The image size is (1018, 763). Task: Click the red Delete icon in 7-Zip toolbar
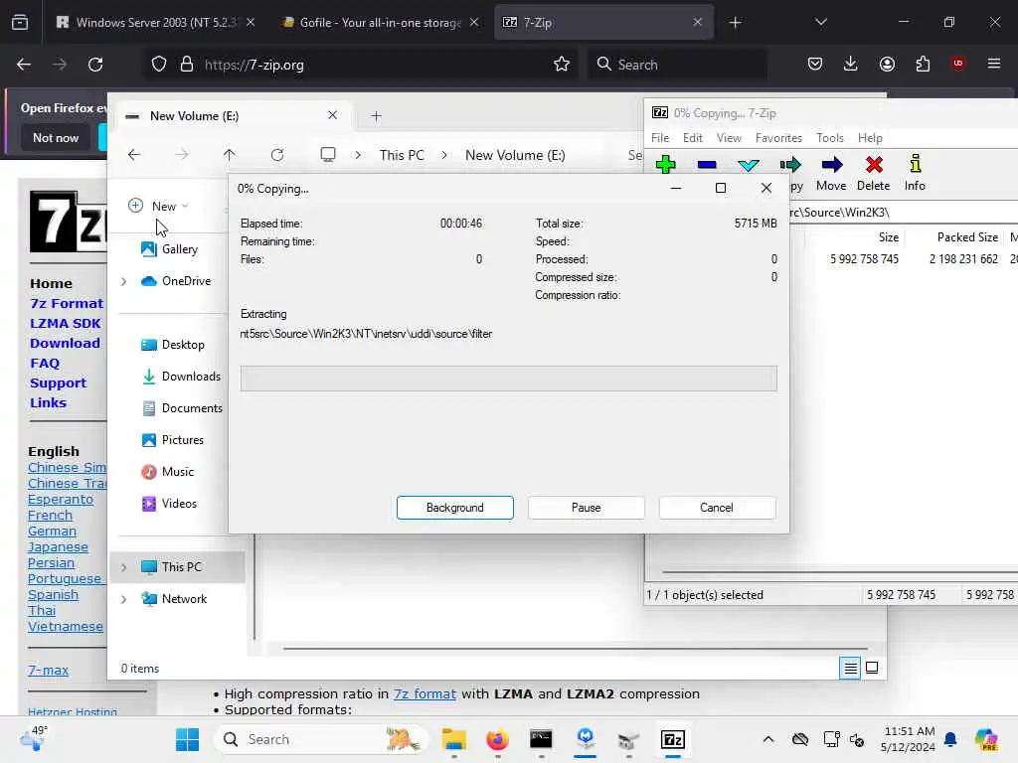coord(874,165)
